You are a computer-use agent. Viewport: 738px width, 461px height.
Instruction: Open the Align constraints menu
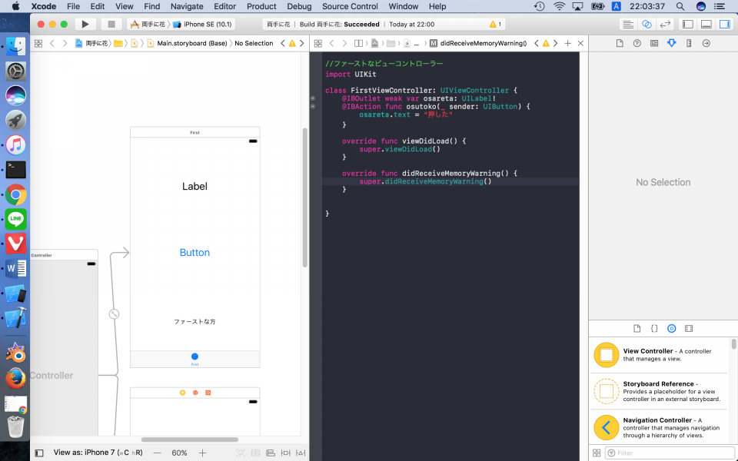(271, 453)
